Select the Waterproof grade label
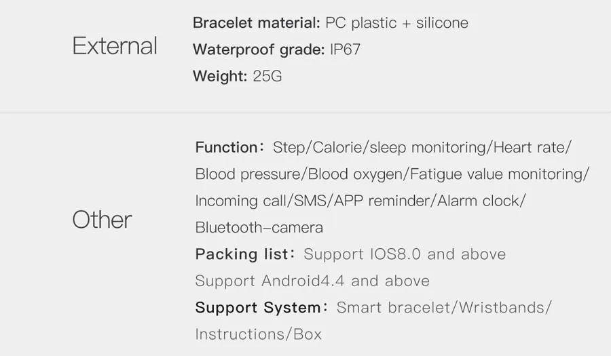Viewport: 611px width, 356px height. [x=259, y=50]
